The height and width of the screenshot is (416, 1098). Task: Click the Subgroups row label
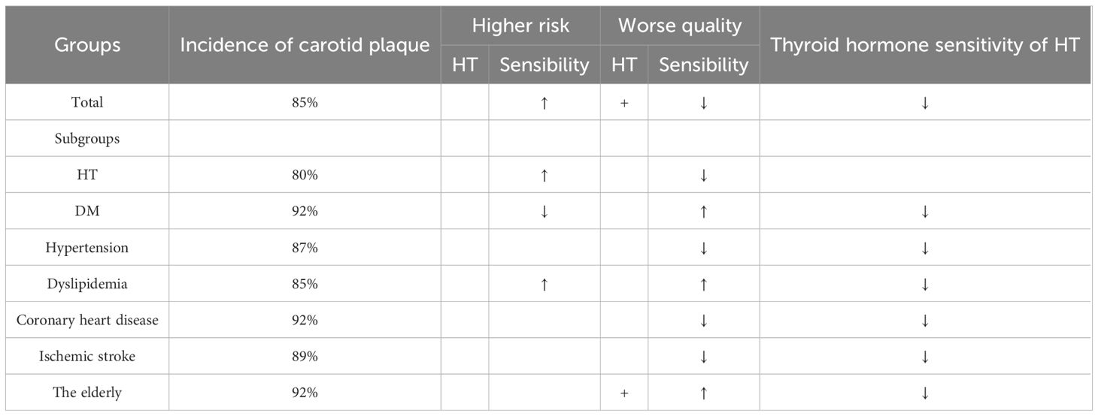tap(87, 139)
